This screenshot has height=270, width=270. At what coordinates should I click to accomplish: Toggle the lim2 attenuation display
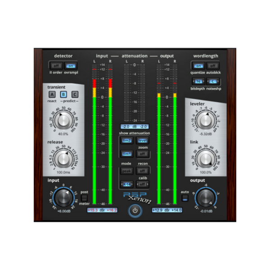[127, 140]
